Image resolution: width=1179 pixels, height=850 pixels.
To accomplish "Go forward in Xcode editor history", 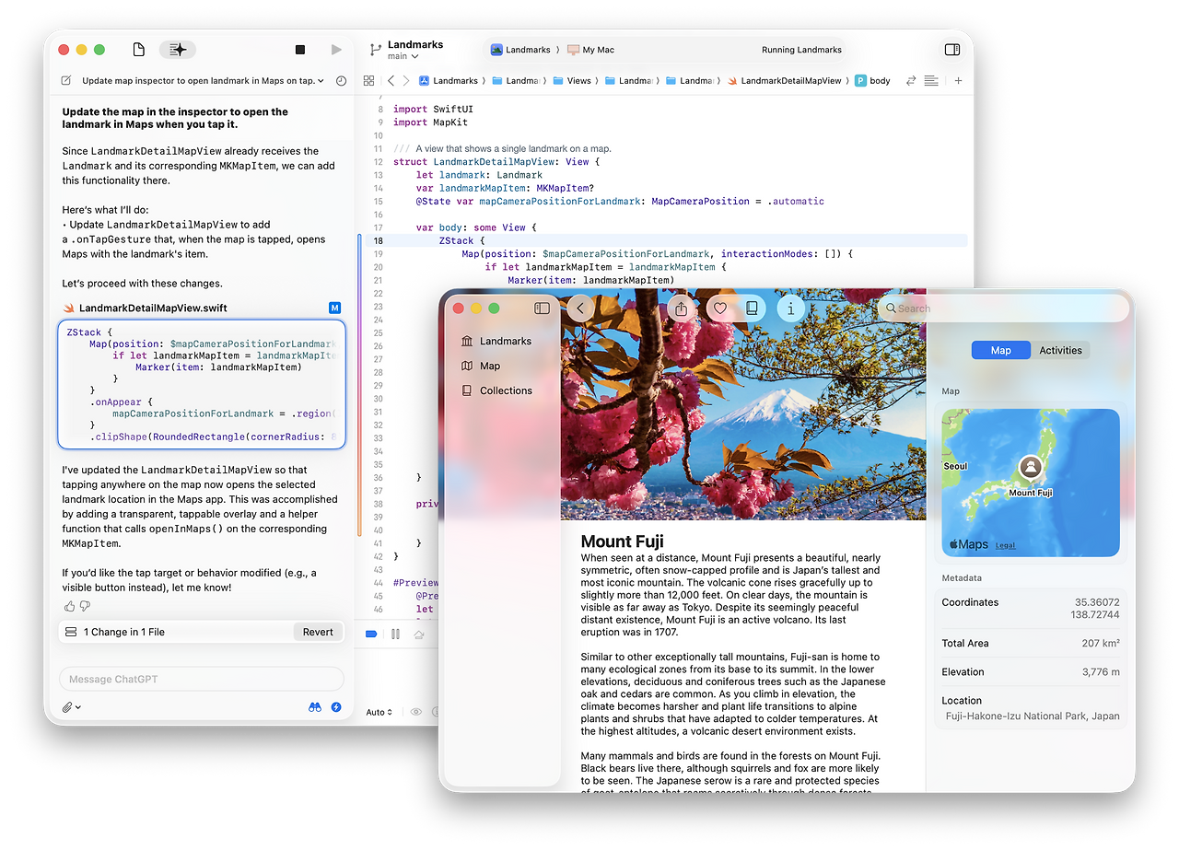I will 405,81.
